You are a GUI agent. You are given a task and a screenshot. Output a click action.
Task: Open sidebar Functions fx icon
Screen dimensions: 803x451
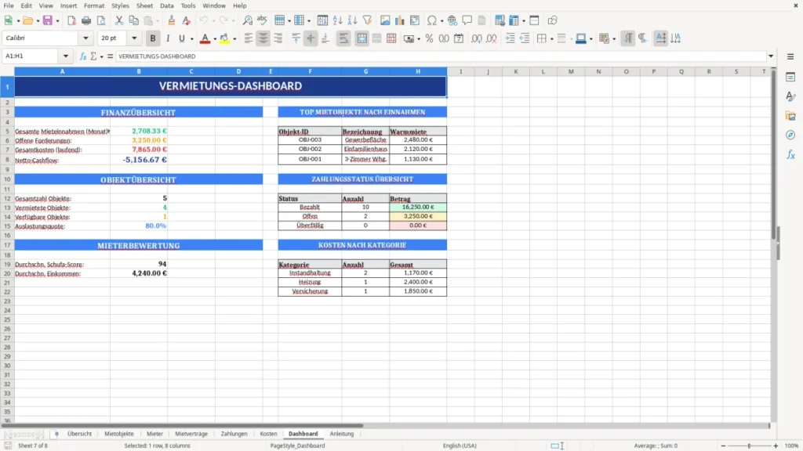790,155
